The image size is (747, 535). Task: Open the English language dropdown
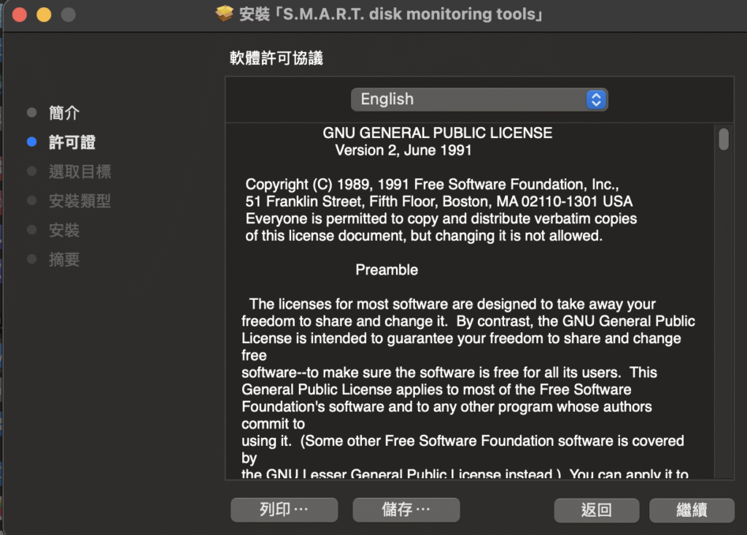(479, 99)
